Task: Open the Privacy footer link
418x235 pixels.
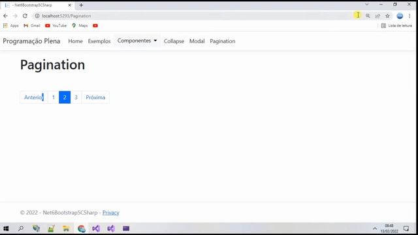Action: [x=111, y=213]
